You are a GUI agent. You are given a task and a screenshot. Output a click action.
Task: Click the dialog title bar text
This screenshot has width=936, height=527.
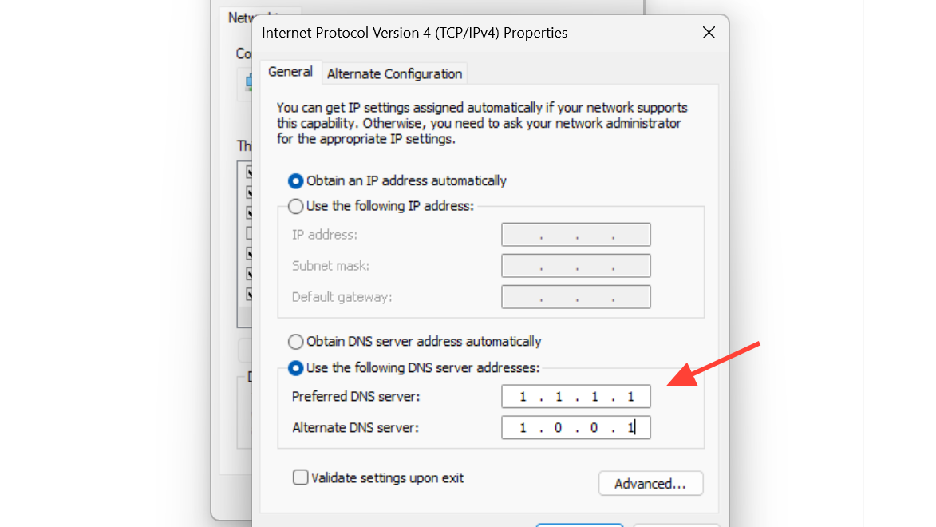pos(414,33)
